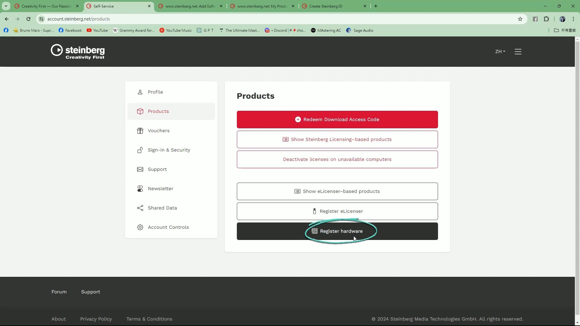Screen dimensions: 580x326
Task: Open the Chrome profile avatar
Action: [x=562, y=19]
